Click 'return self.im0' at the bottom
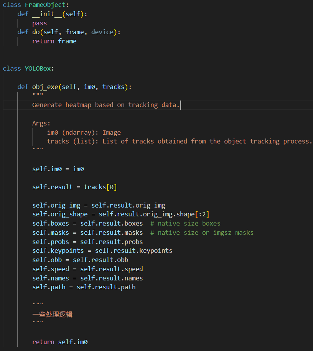Viewport: 313px width, 351px height. tap(60, 342)
